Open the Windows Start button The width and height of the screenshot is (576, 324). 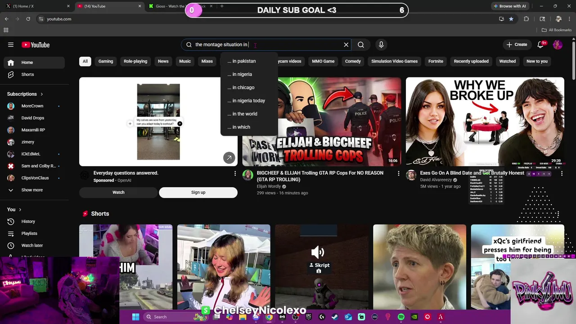pyautogui.click(x=135, y=317)
